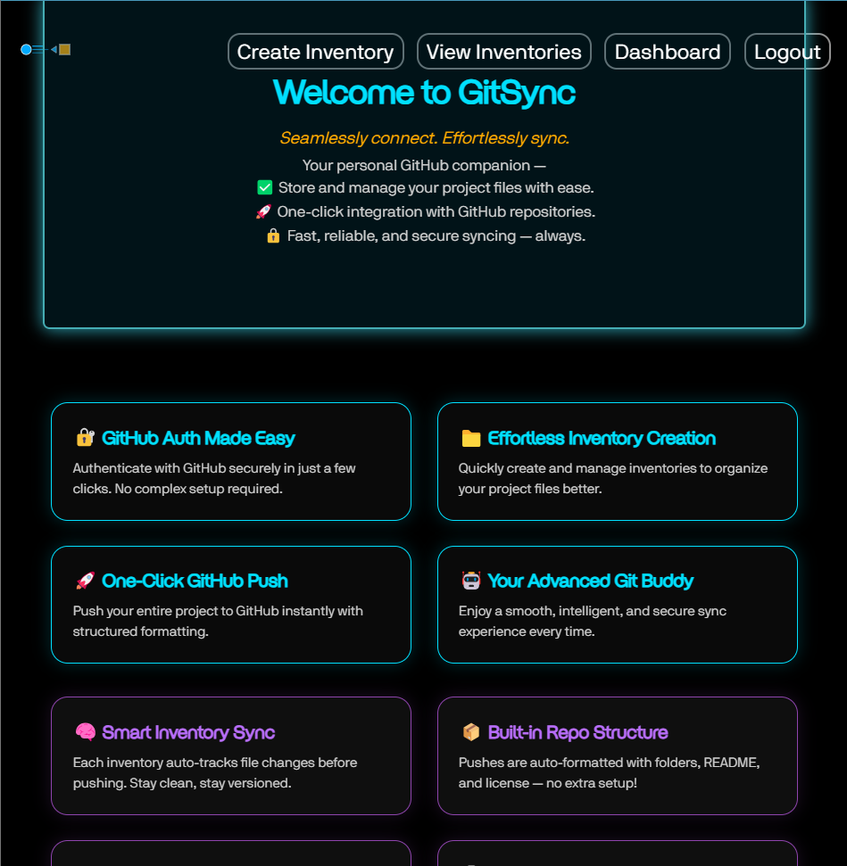This screenshot has height=866, width=847.
Task: Select the One-Click GitHub Push title
Action: click(195, 581)
